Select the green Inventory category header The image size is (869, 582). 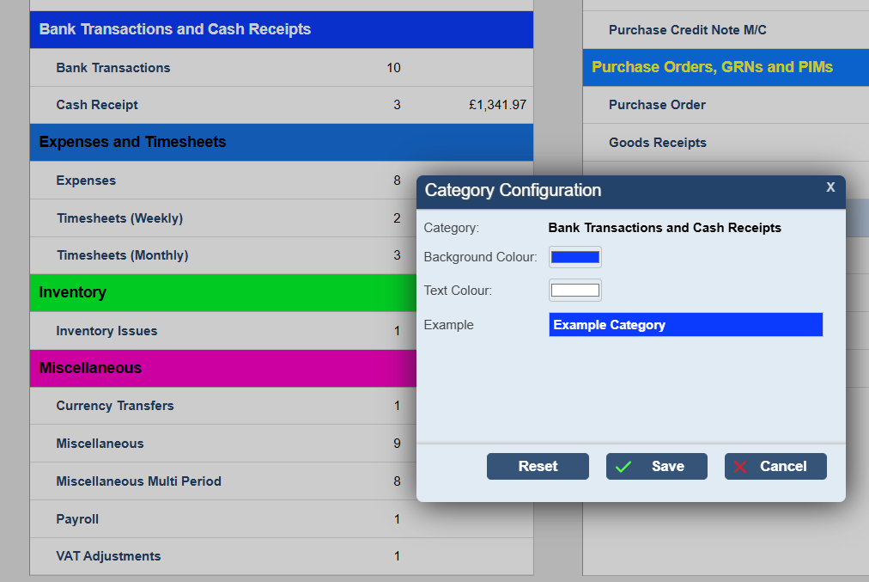tap(73, 292)
